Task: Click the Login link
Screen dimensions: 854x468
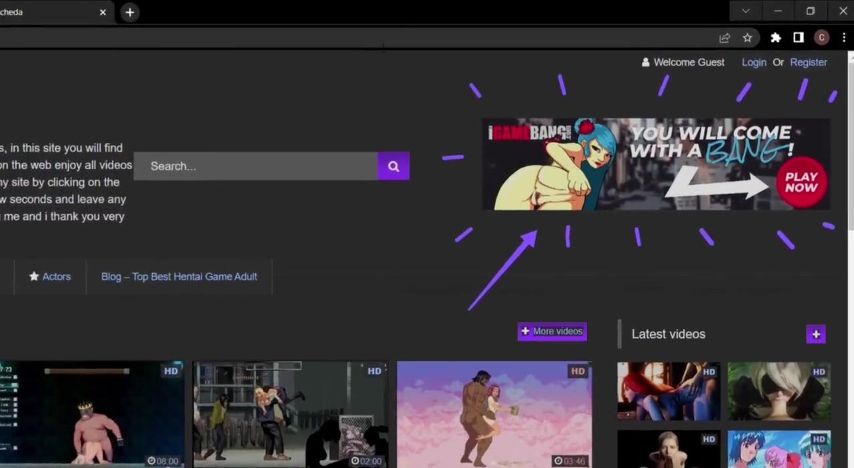Action: point(754,62)
